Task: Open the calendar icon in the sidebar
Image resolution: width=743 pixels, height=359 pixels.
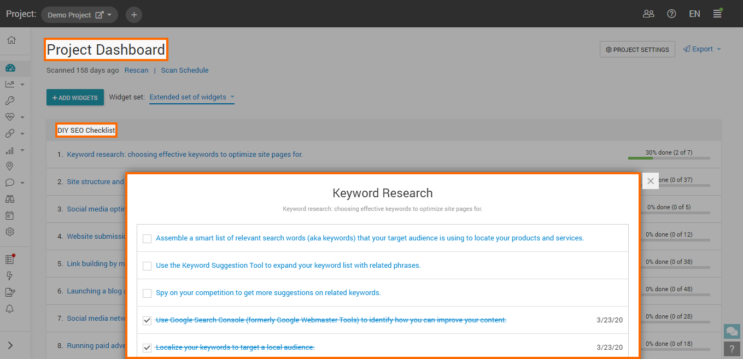Action: (x=10, y=215)
